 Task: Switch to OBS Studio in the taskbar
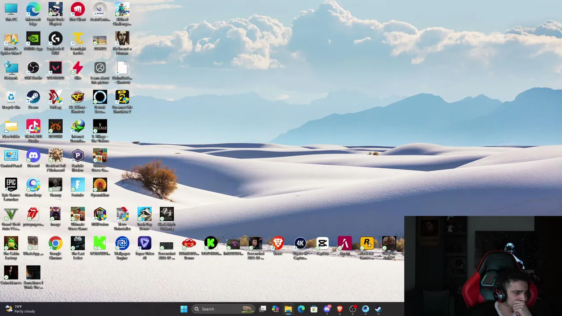(x=353, y=309)
